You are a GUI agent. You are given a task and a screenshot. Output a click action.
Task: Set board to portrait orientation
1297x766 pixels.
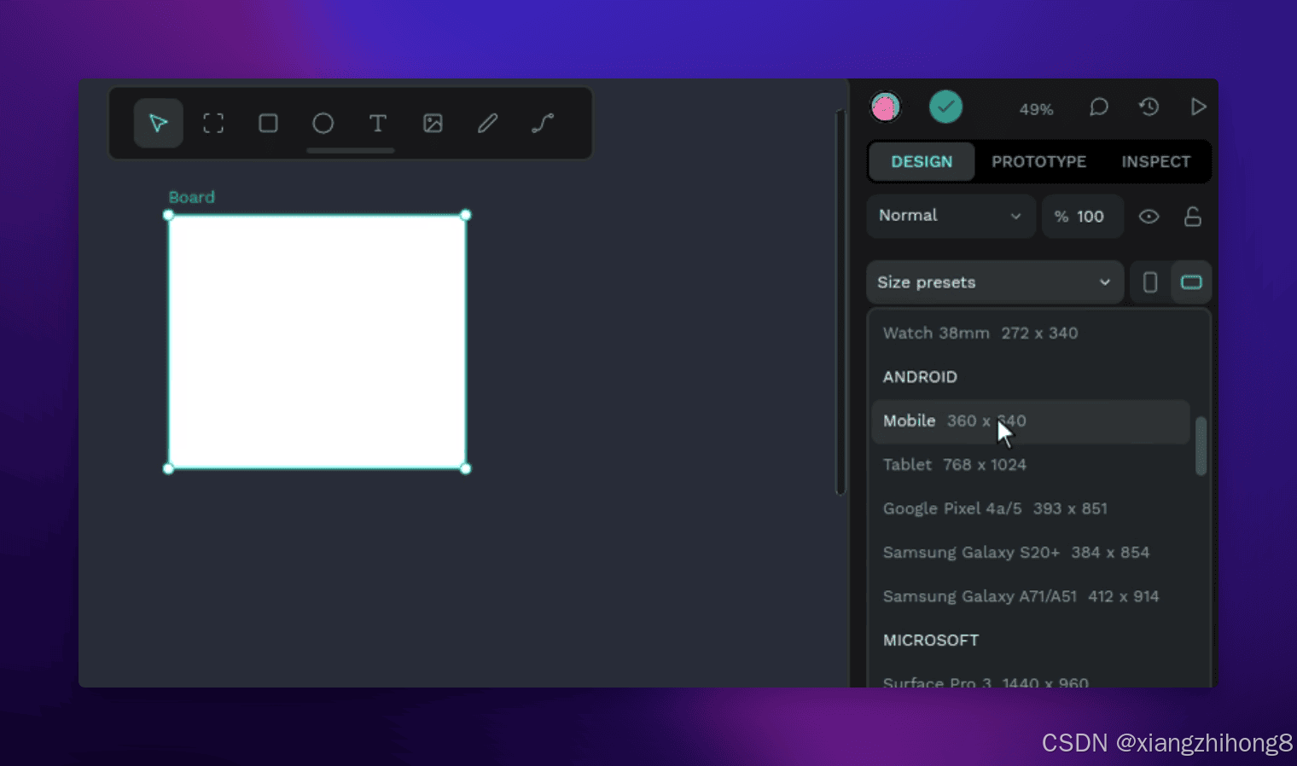1150,282
